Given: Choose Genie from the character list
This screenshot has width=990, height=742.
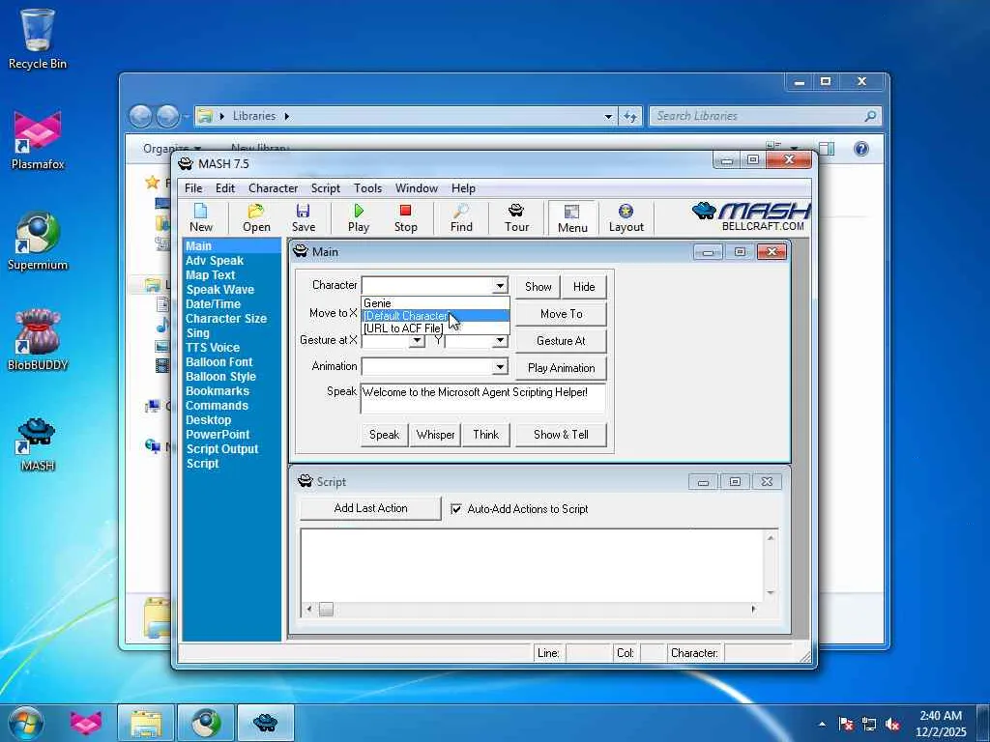Looking at the screenshot, I should (435, 302).
